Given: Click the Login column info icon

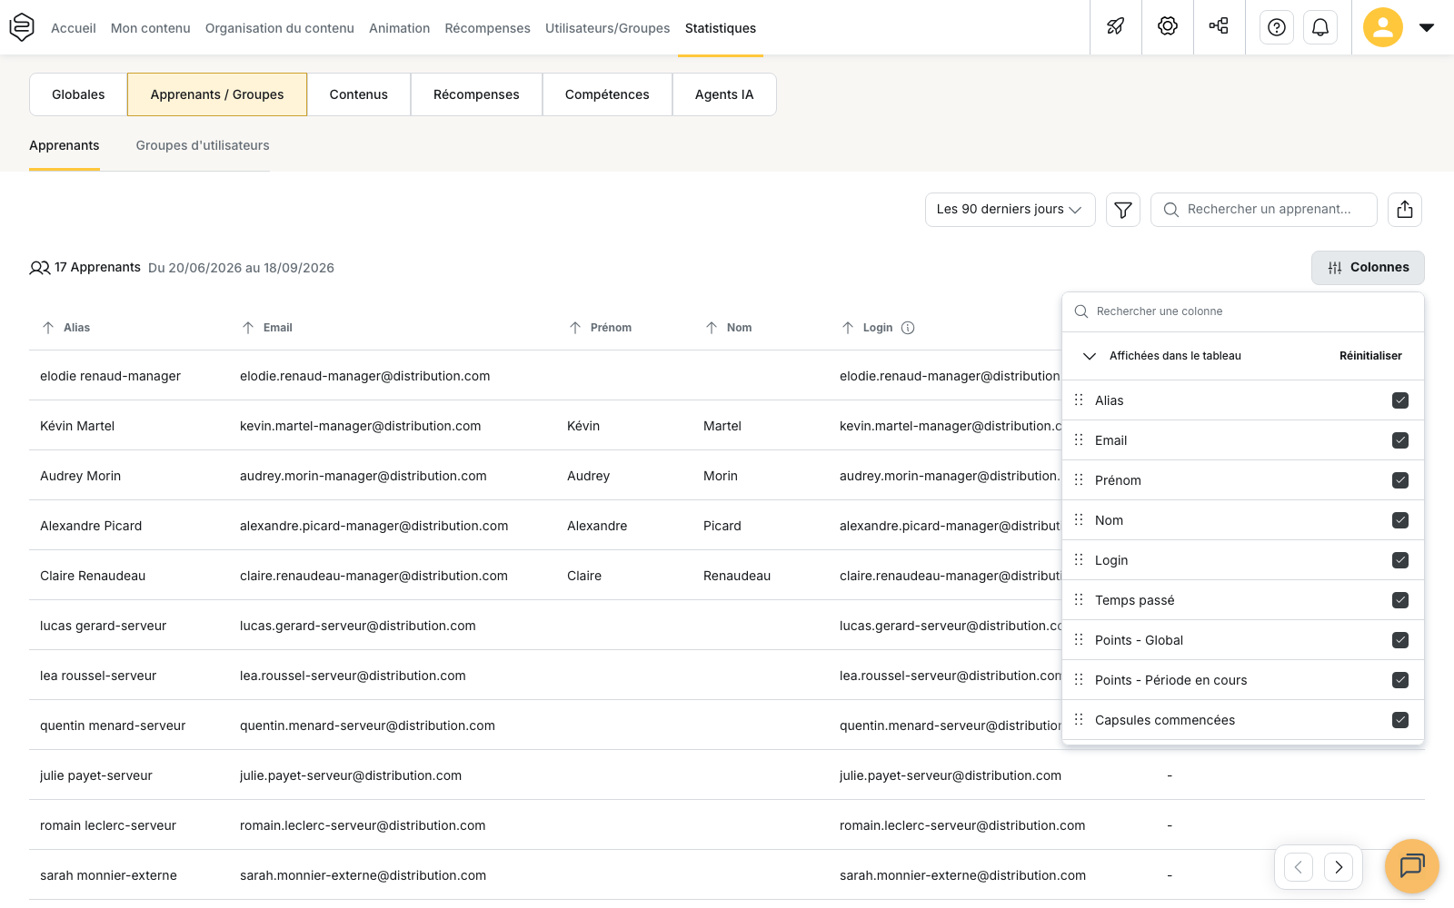Looking at the screenshot, I should [908, 328].
